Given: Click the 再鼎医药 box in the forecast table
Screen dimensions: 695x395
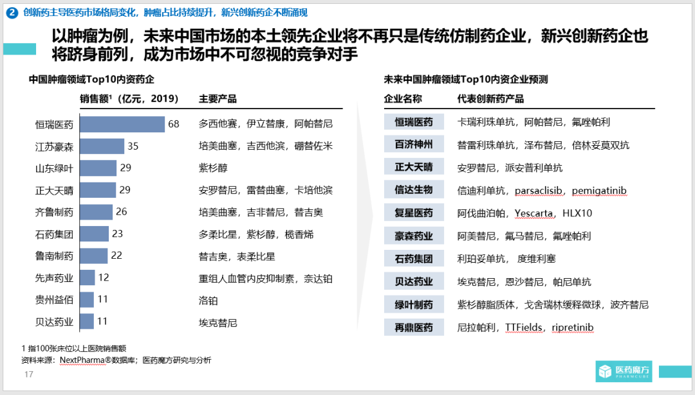Looking at the screenshot, I should pos(414,328).
